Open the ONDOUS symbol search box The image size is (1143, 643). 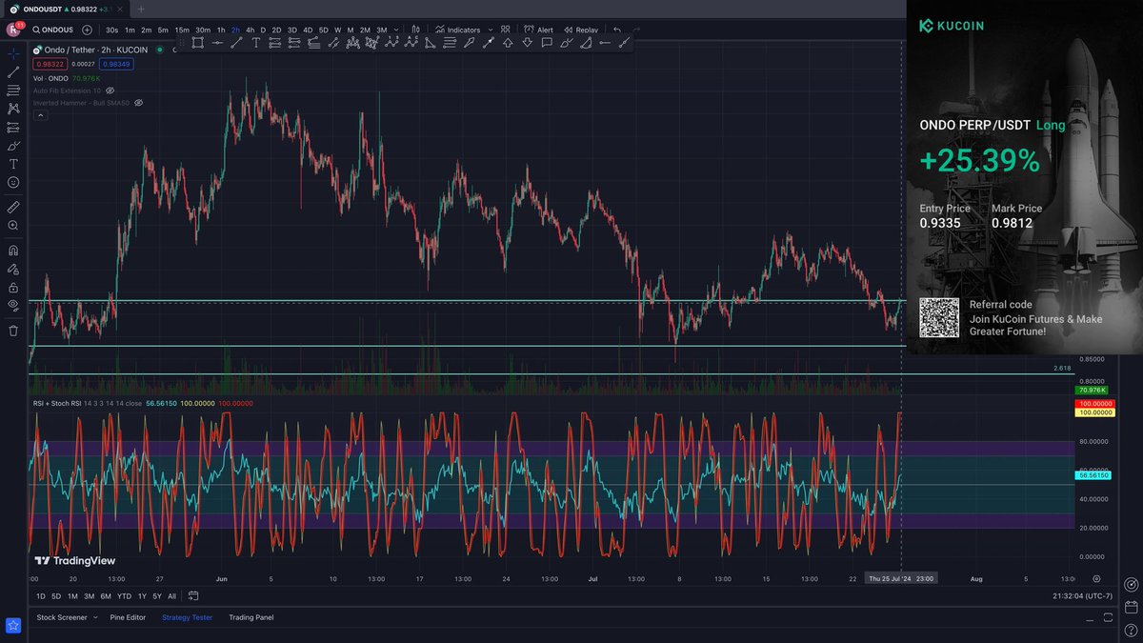pyautogui.click(x=53, y=30)
